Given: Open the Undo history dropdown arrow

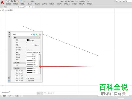Looking at the screenshot, I should (x=26, y=1).
